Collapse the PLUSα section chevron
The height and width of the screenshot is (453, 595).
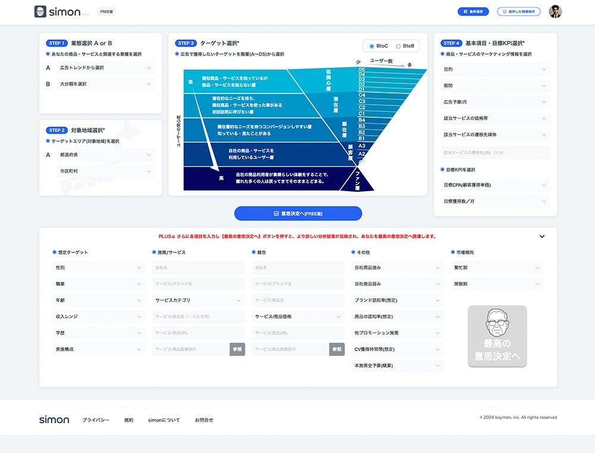541,236
